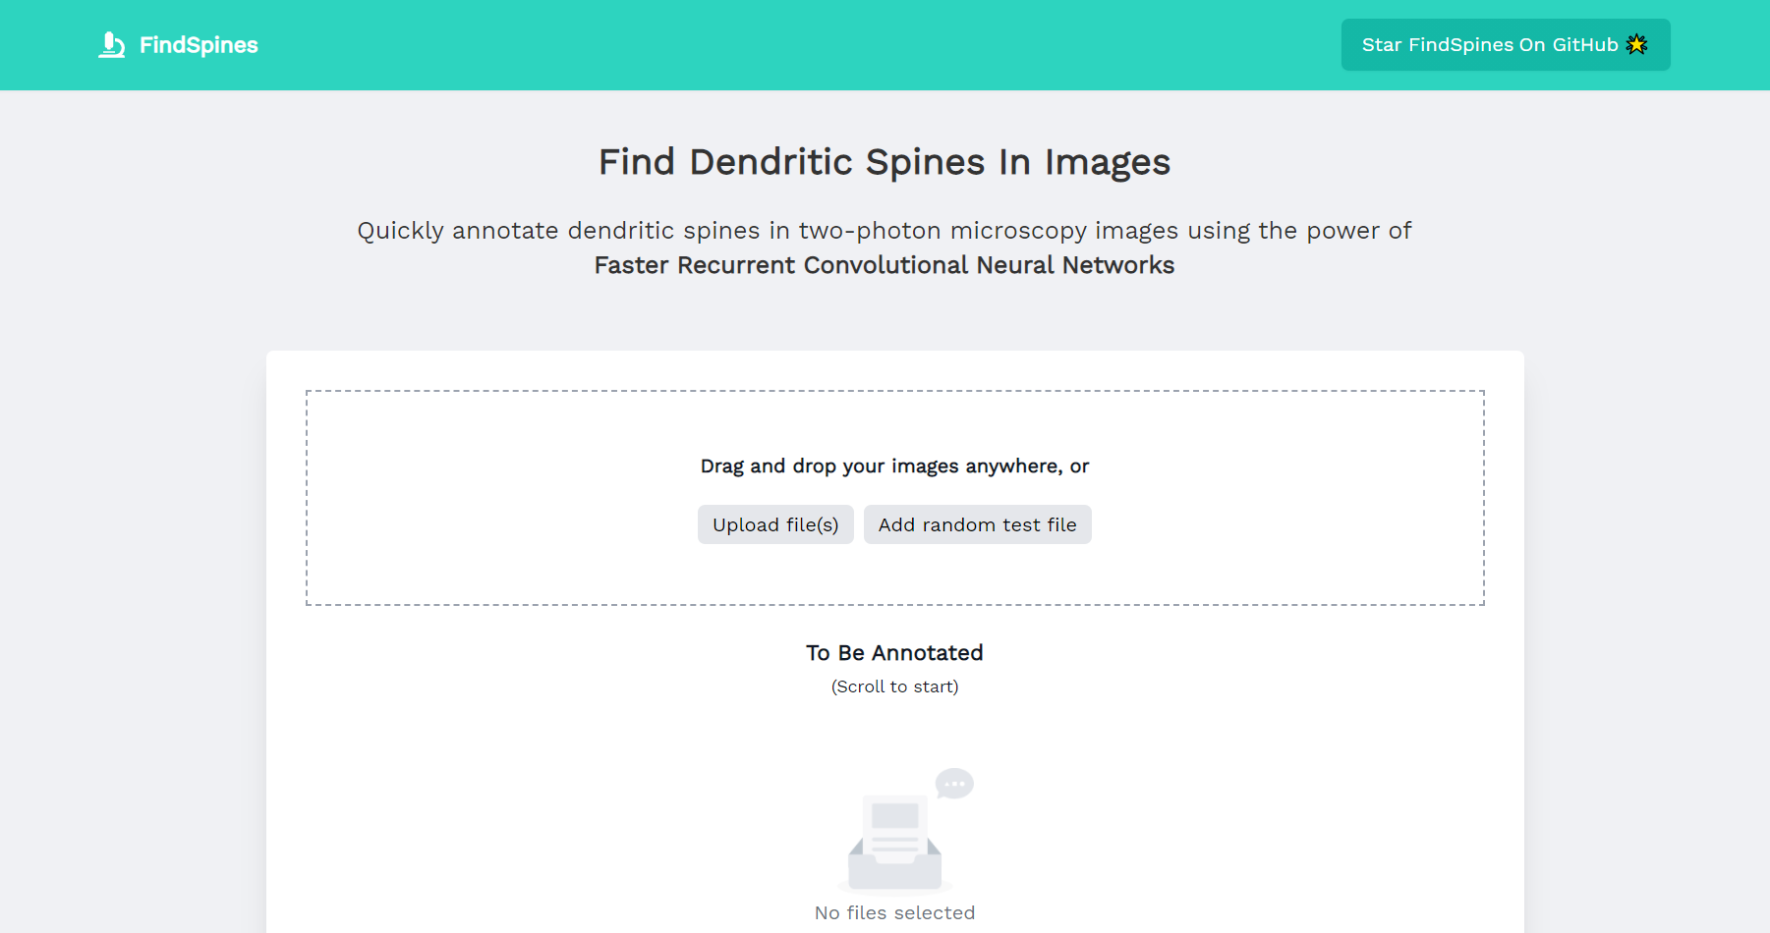
Task: Select the 'Find Dendritic Spines In Images' title
Action: tap(883, 161)
